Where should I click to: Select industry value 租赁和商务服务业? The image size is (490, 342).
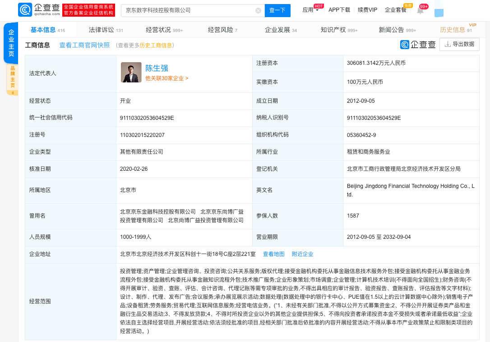[x=369, y=152]
